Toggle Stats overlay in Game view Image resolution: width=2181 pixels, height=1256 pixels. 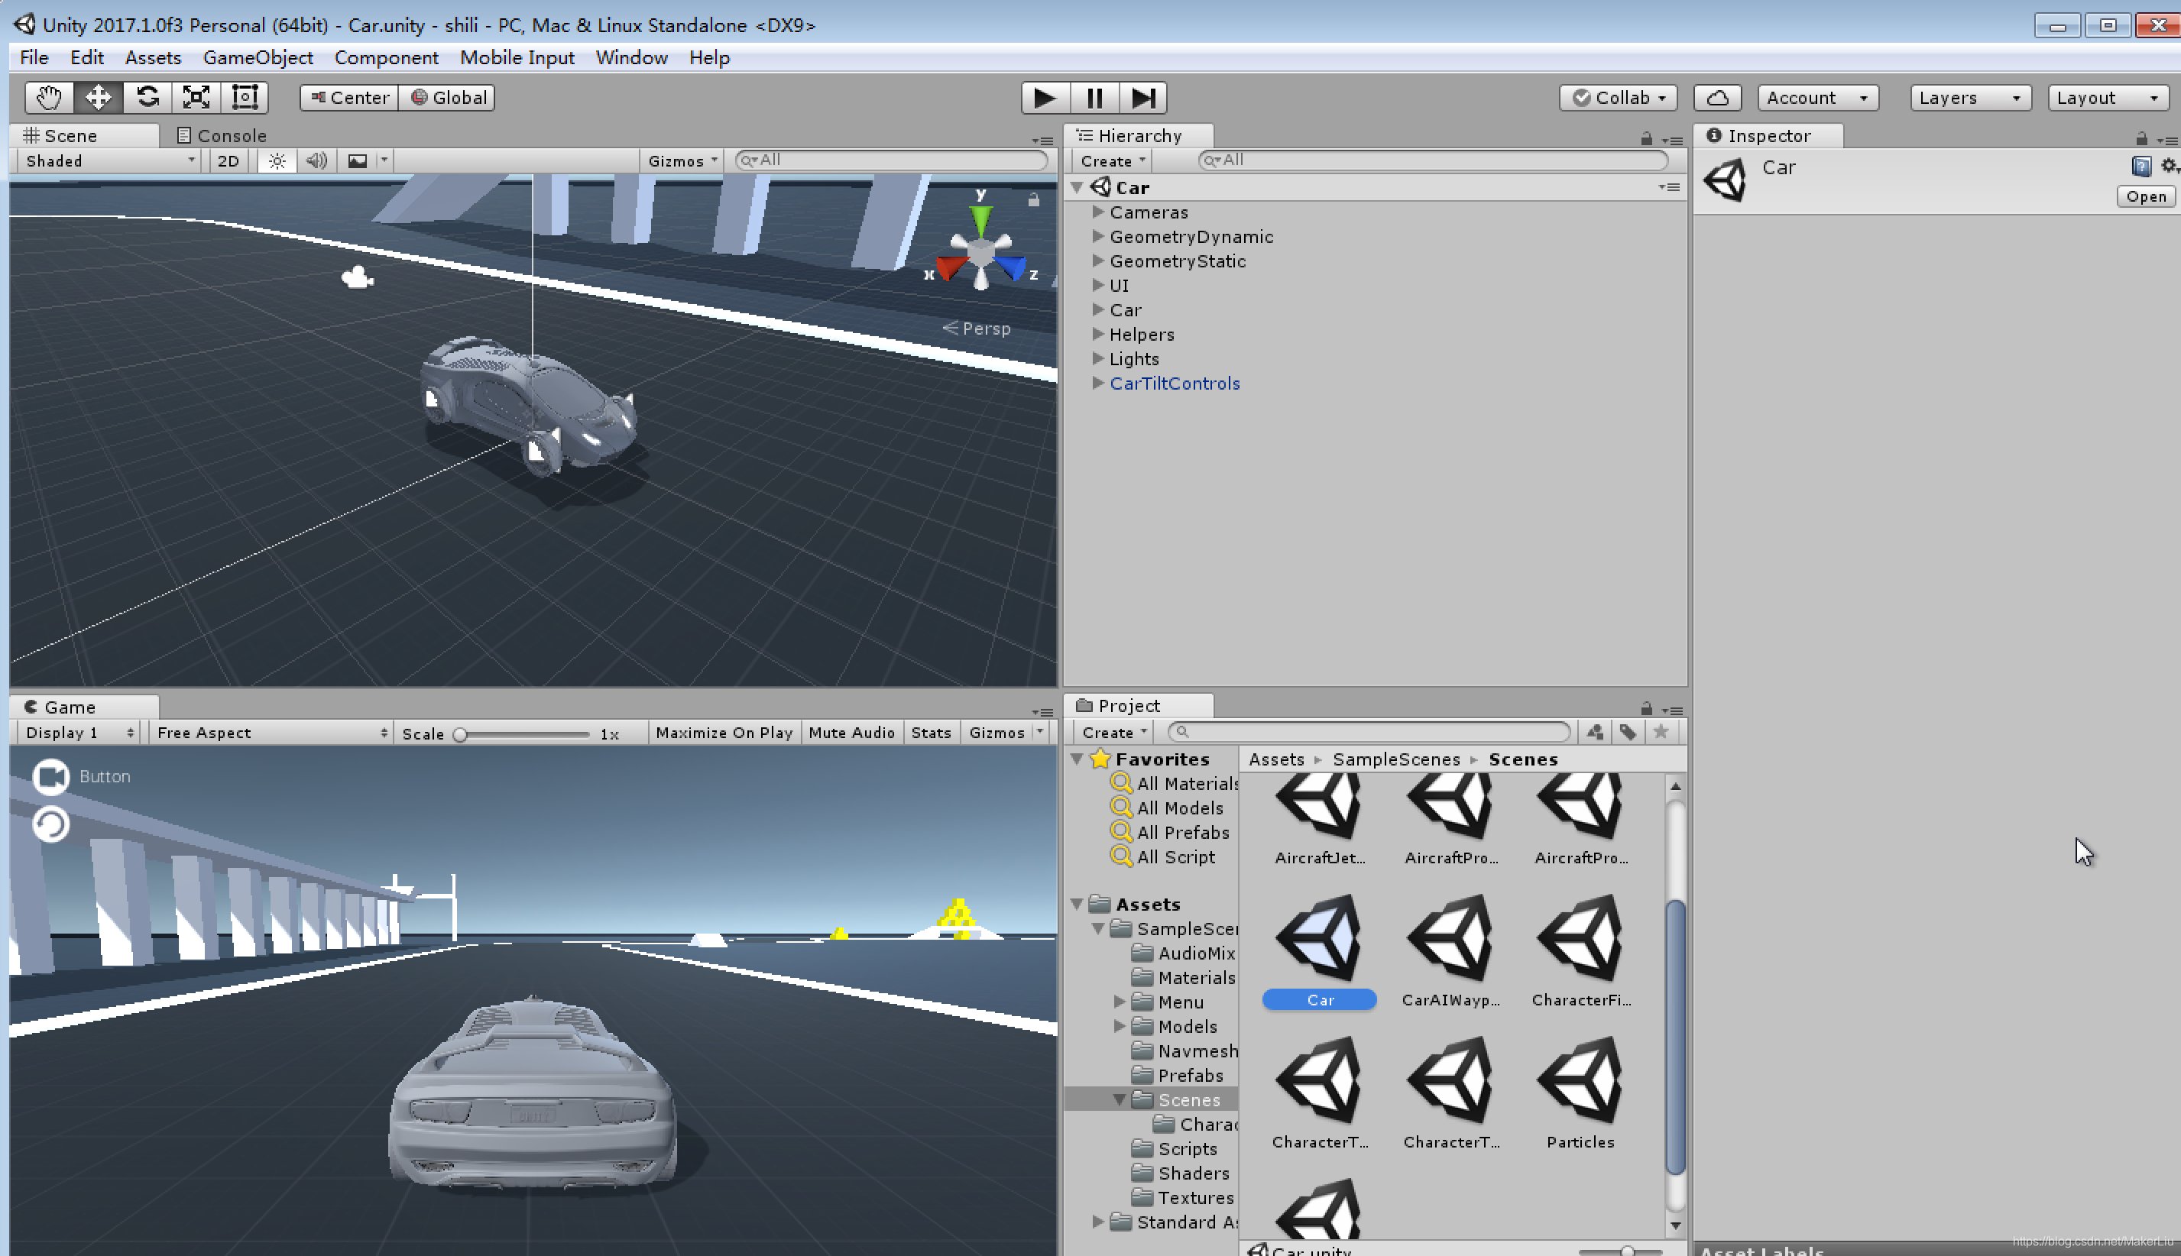point(931,733)
